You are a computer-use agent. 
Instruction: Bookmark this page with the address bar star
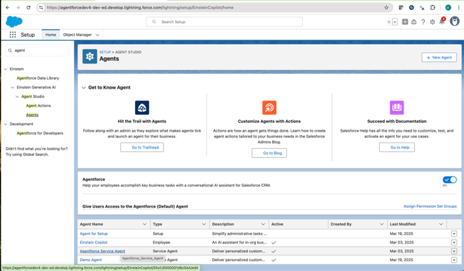386,8
